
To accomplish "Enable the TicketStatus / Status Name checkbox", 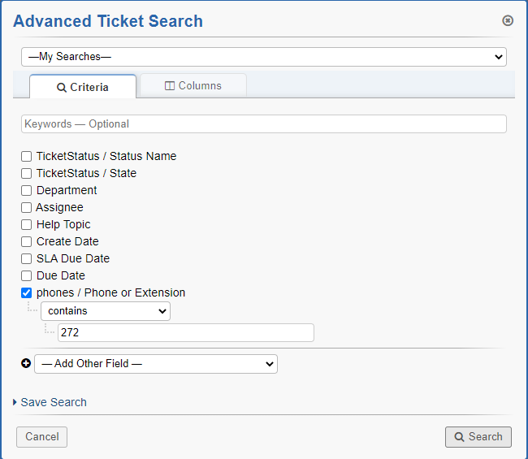I will (27, 156).
